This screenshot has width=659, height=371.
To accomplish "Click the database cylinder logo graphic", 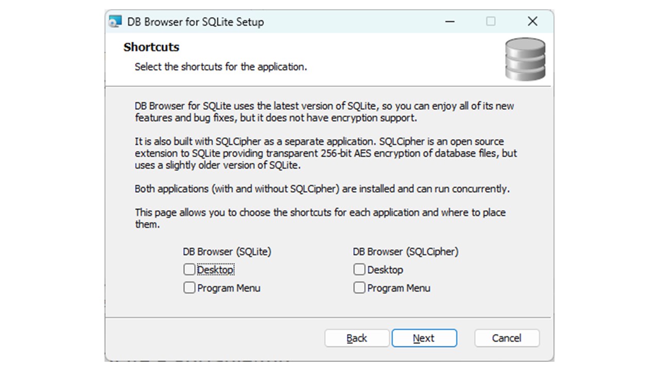I will pyautogui.click(x=524, y=58).
